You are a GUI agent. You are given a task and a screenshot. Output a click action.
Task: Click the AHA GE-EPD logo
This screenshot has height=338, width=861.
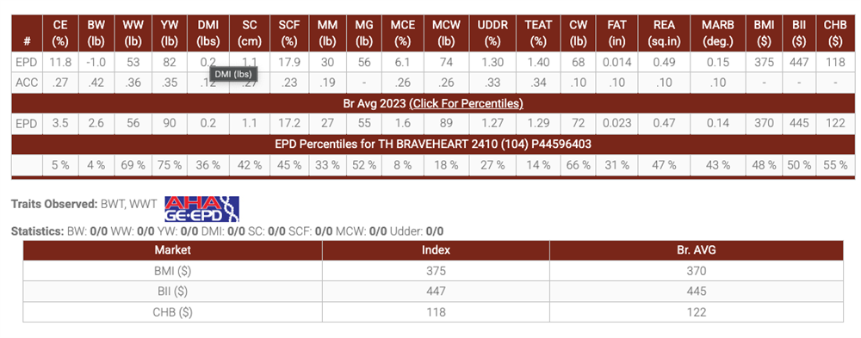pyautogui.click(x=202, y=210)
